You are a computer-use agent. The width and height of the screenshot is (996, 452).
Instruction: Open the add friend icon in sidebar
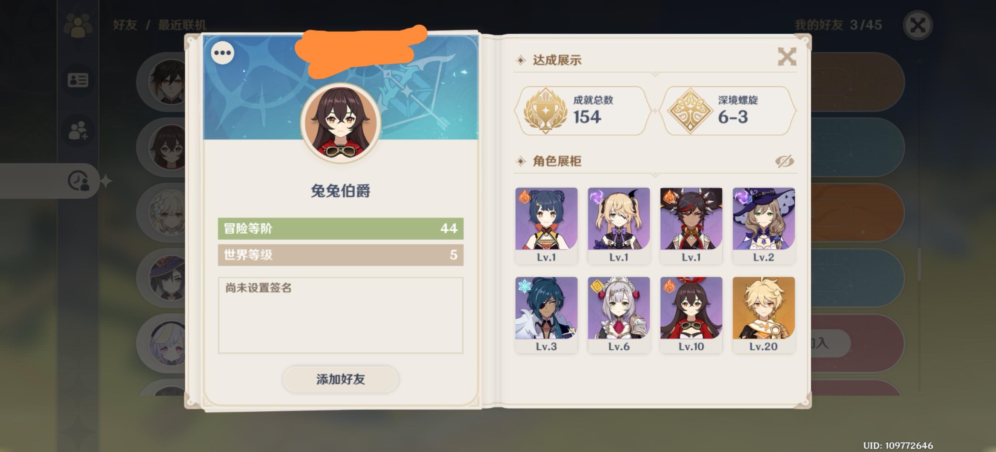pyautogui.click(x=78, y=130)
